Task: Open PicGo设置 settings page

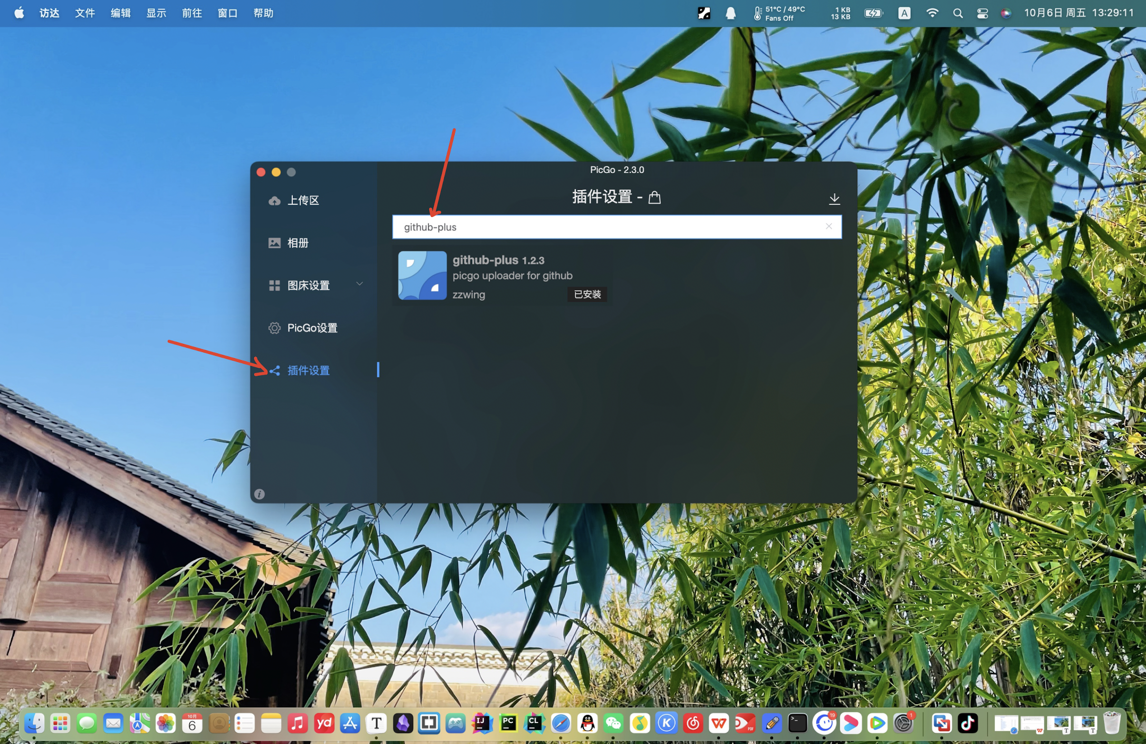Action: (311, 328)
